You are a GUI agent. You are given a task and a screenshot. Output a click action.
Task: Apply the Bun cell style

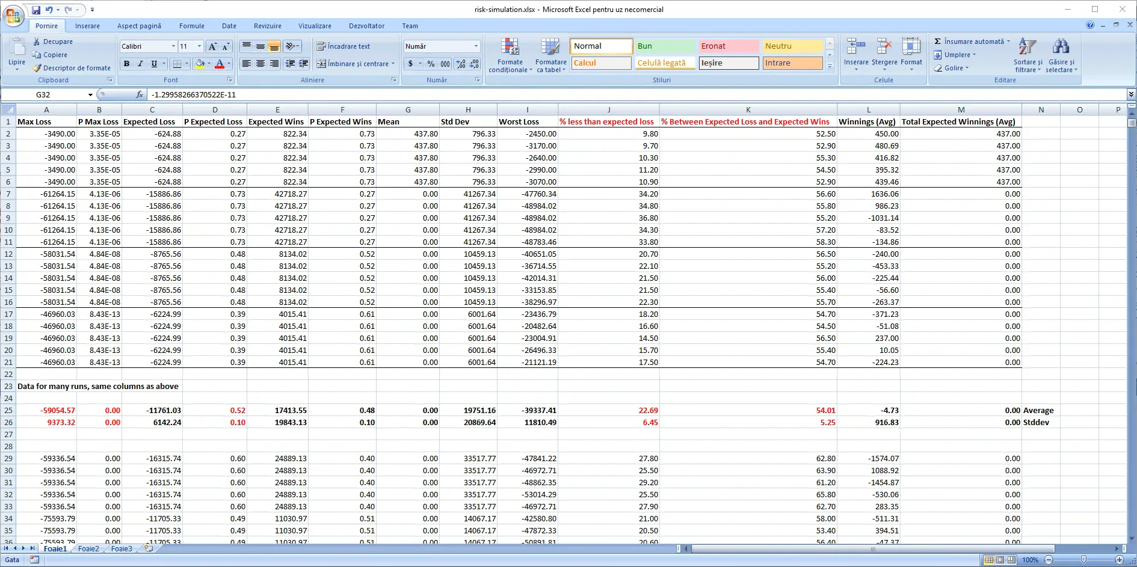click(665, 46)
